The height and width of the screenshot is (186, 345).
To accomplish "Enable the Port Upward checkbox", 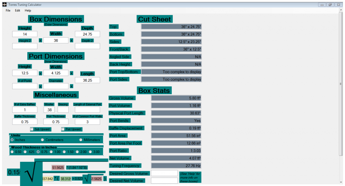I will [x=63, y=129].
